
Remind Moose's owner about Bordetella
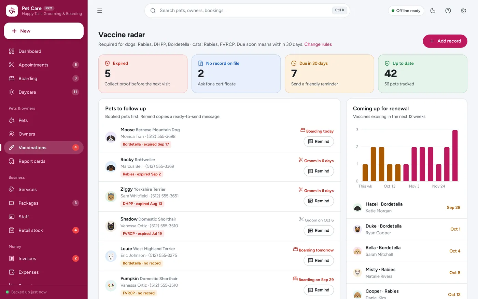click(x=319, y=141)
